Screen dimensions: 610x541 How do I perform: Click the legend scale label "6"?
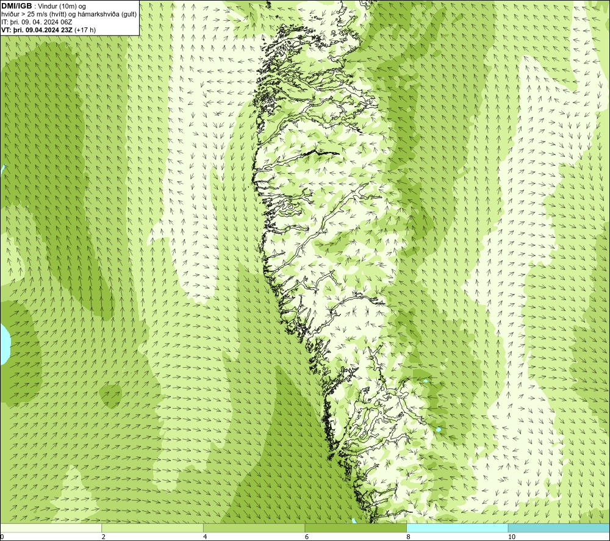tap(307, 537)
